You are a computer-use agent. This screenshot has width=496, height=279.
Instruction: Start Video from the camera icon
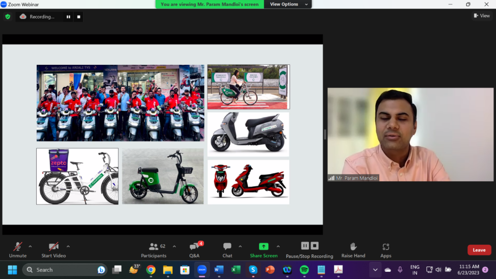click(53, 247)
